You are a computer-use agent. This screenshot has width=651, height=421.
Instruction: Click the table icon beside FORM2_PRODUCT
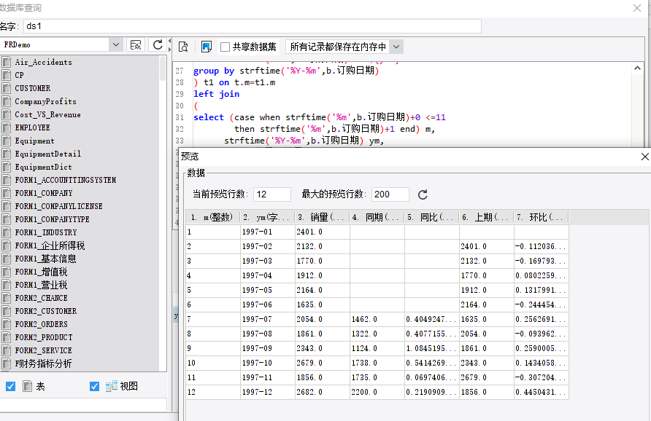click(x=7, y=337)
